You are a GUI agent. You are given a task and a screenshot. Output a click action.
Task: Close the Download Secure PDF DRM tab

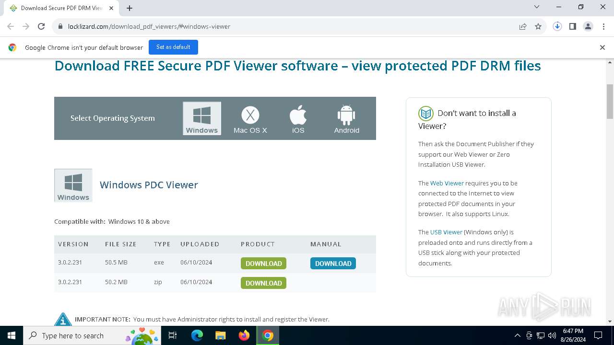click(x=112, y=8)
